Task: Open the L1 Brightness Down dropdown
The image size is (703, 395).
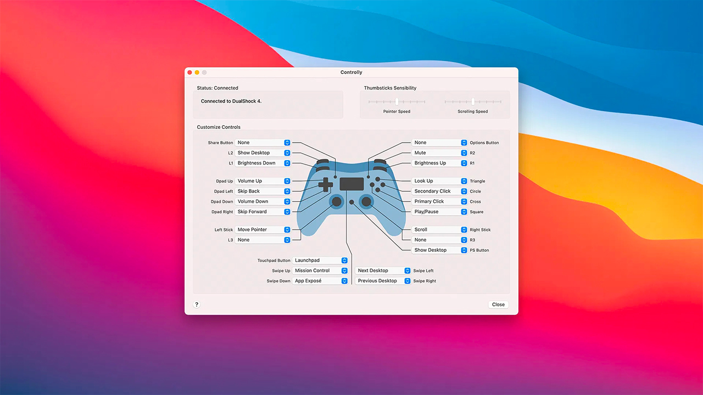Action: [263, 163]
